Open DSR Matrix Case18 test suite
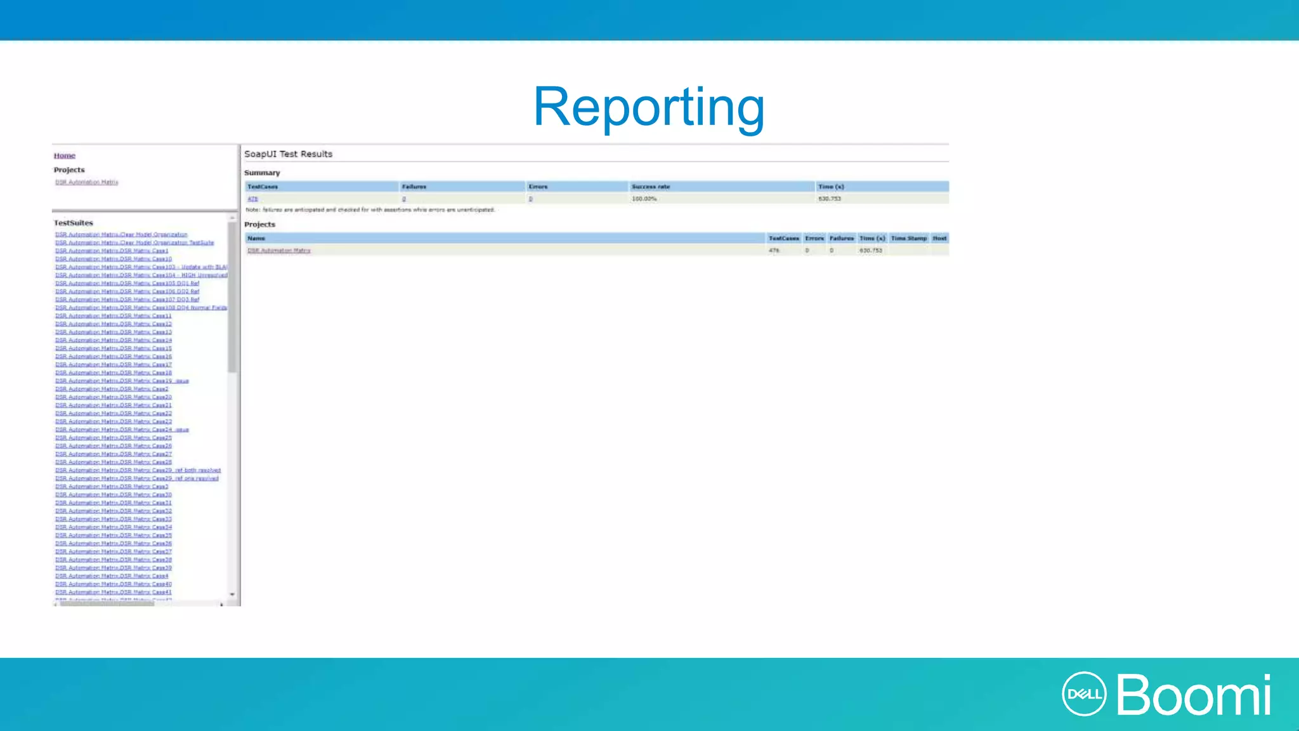 pos(113,372)
